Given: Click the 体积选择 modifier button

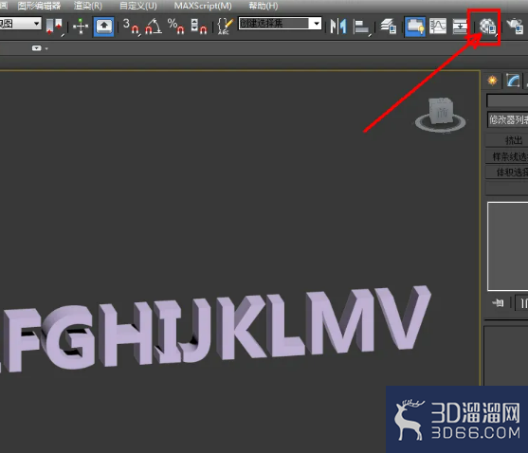Looking at the screenshot, I should click(x=507, y=172).
